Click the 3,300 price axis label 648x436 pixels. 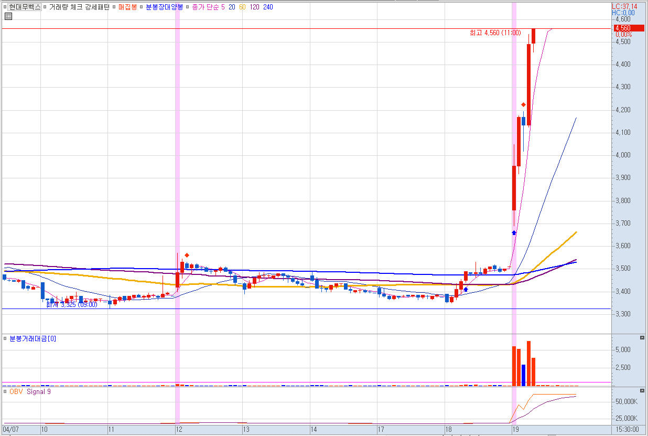tap(623, 314)
